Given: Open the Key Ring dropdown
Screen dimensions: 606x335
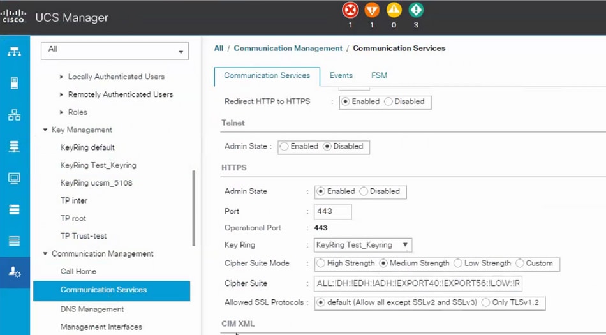Looking at the screenshot, I should [x=363, y=245].
